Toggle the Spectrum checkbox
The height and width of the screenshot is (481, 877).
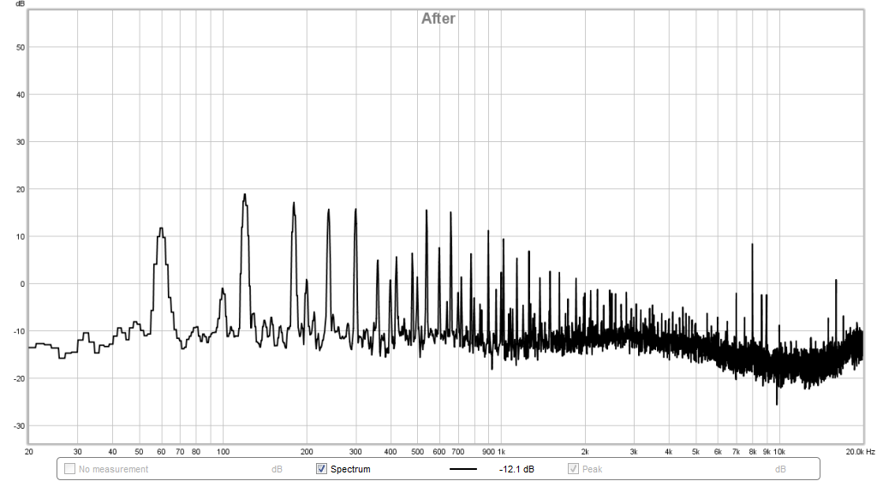[x=322, y=469]
